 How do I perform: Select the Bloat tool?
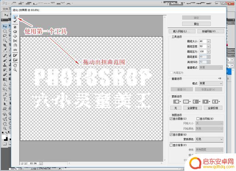pos(15,36)
